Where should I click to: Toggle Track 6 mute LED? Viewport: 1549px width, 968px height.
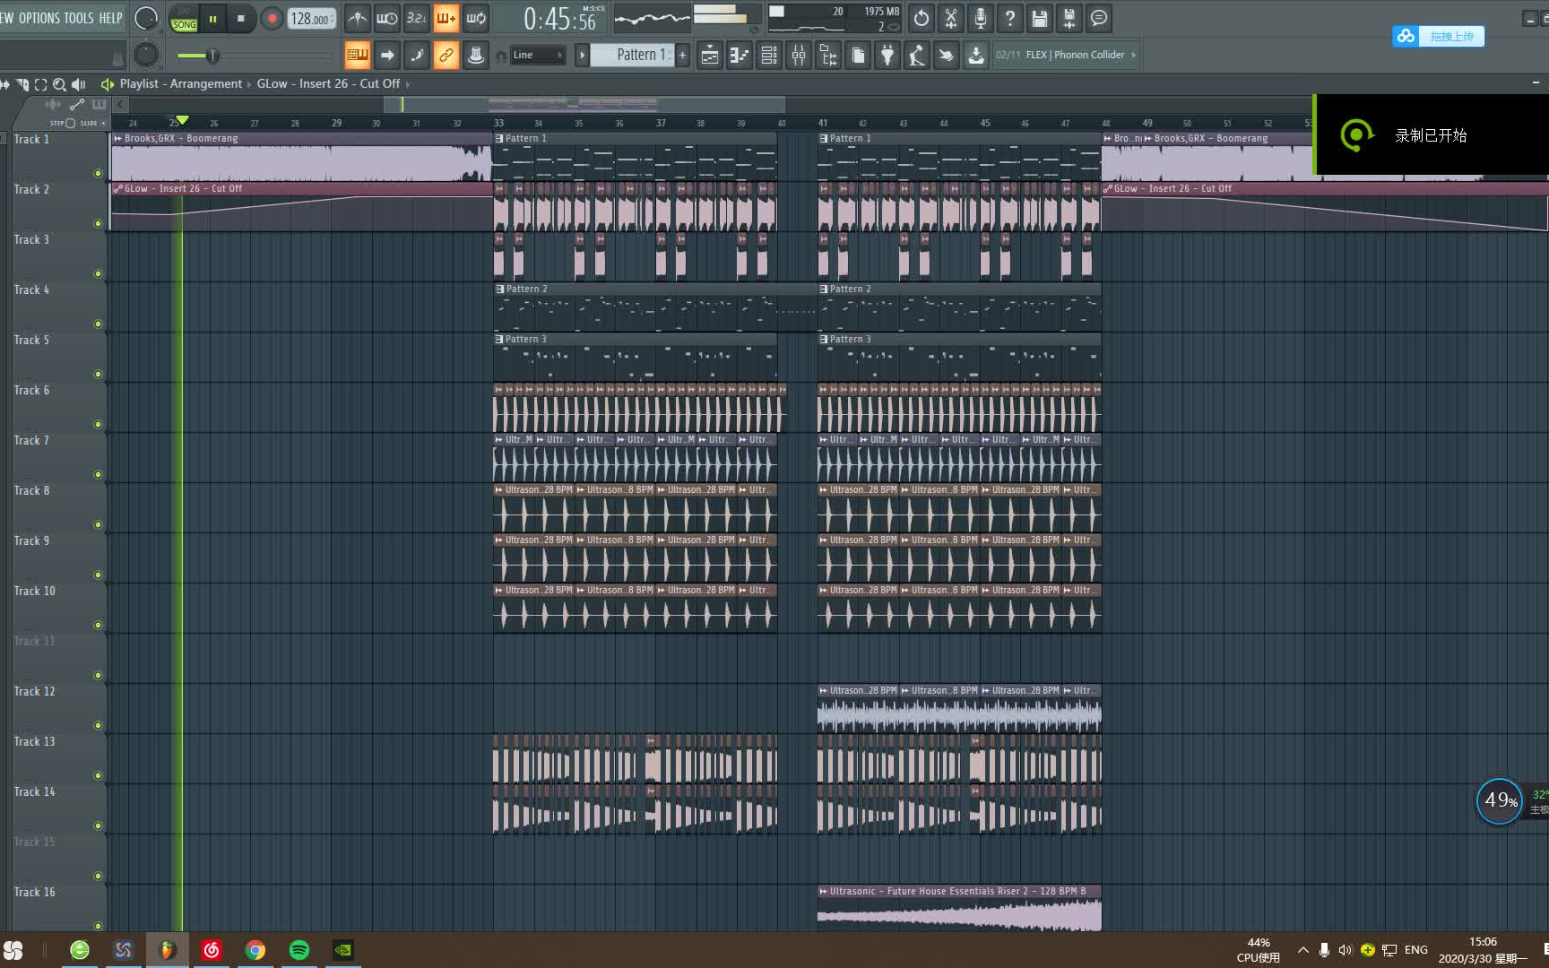(98, 424)
